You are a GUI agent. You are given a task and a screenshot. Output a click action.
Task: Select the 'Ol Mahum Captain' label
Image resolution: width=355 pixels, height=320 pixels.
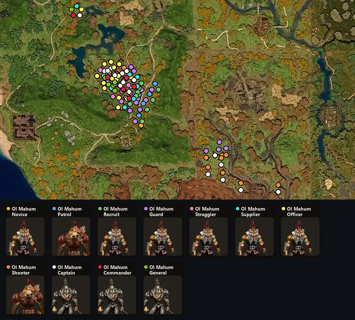click(70, 270)
